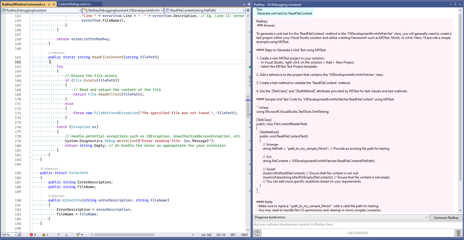Click the 4 references CodeLens link
This screenshot has height=240, width=464.
click(56, 53)
